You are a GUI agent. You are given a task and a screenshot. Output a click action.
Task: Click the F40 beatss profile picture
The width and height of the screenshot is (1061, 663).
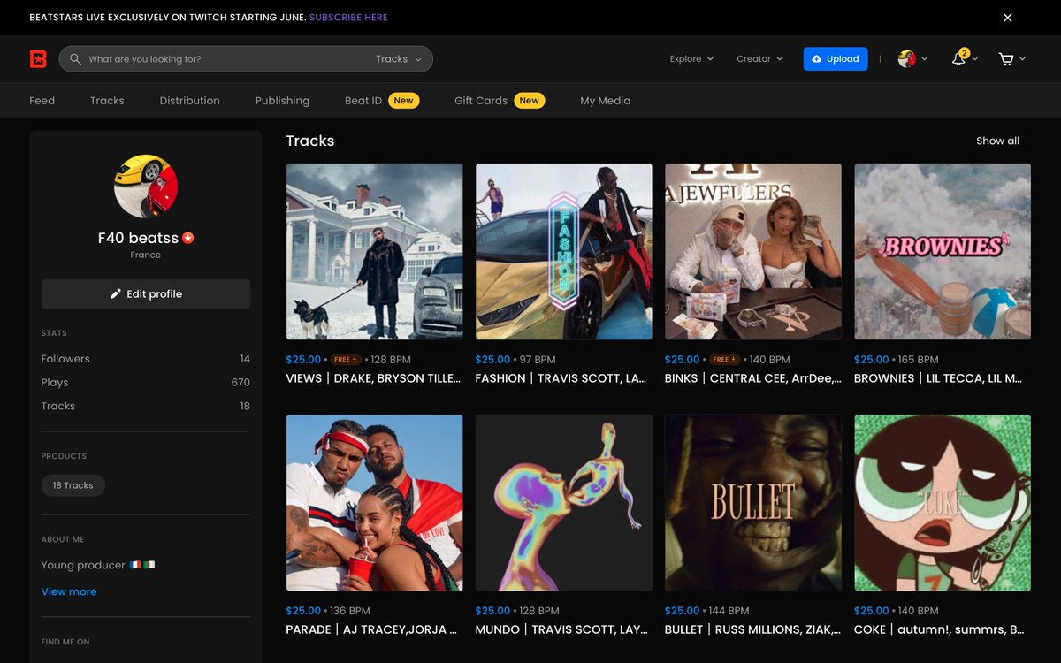click(146, 187)
